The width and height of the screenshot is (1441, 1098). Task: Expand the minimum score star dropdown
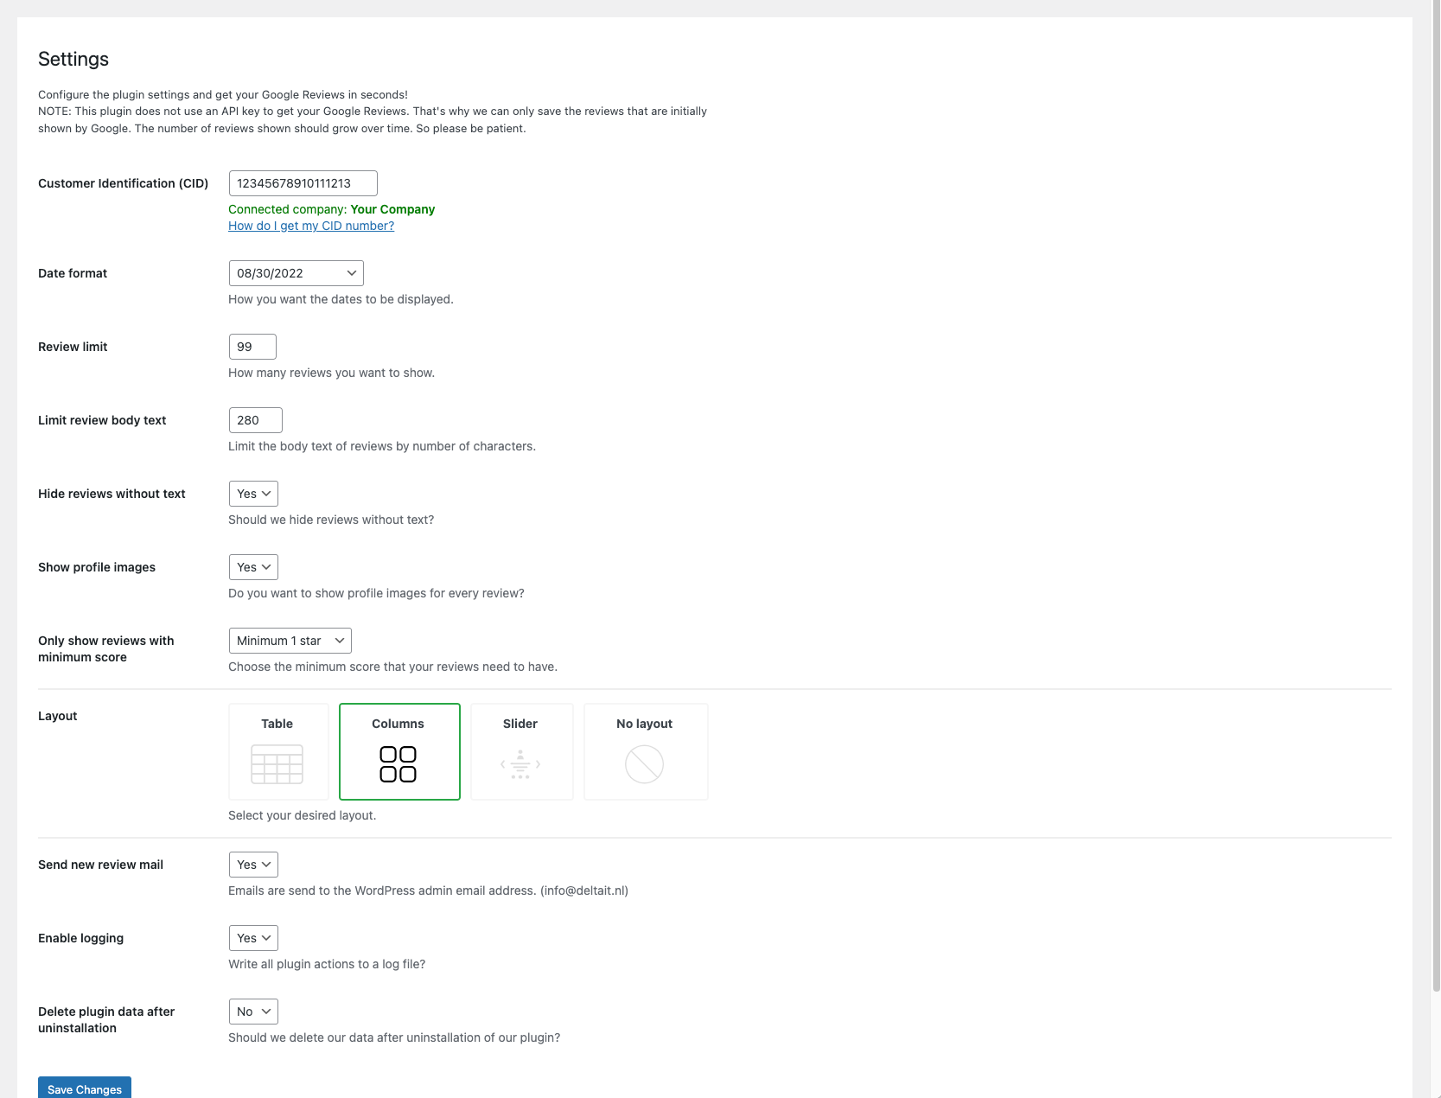(x=290, y=641)
